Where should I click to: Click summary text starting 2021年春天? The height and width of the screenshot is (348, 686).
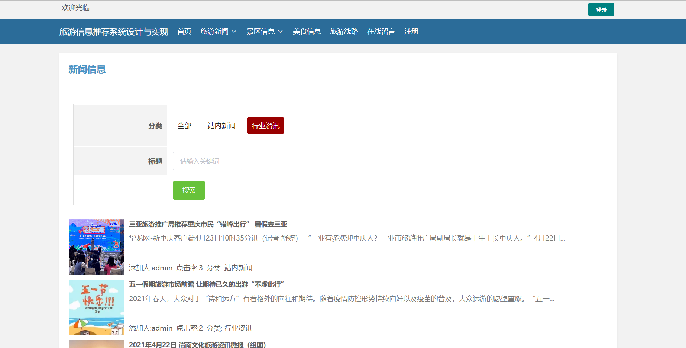342,299
